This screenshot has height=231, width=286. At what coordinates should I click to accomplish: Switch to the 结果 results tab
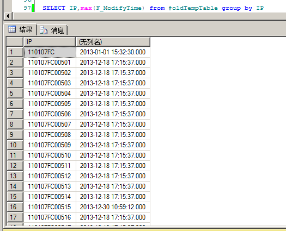tap(20, 29)
